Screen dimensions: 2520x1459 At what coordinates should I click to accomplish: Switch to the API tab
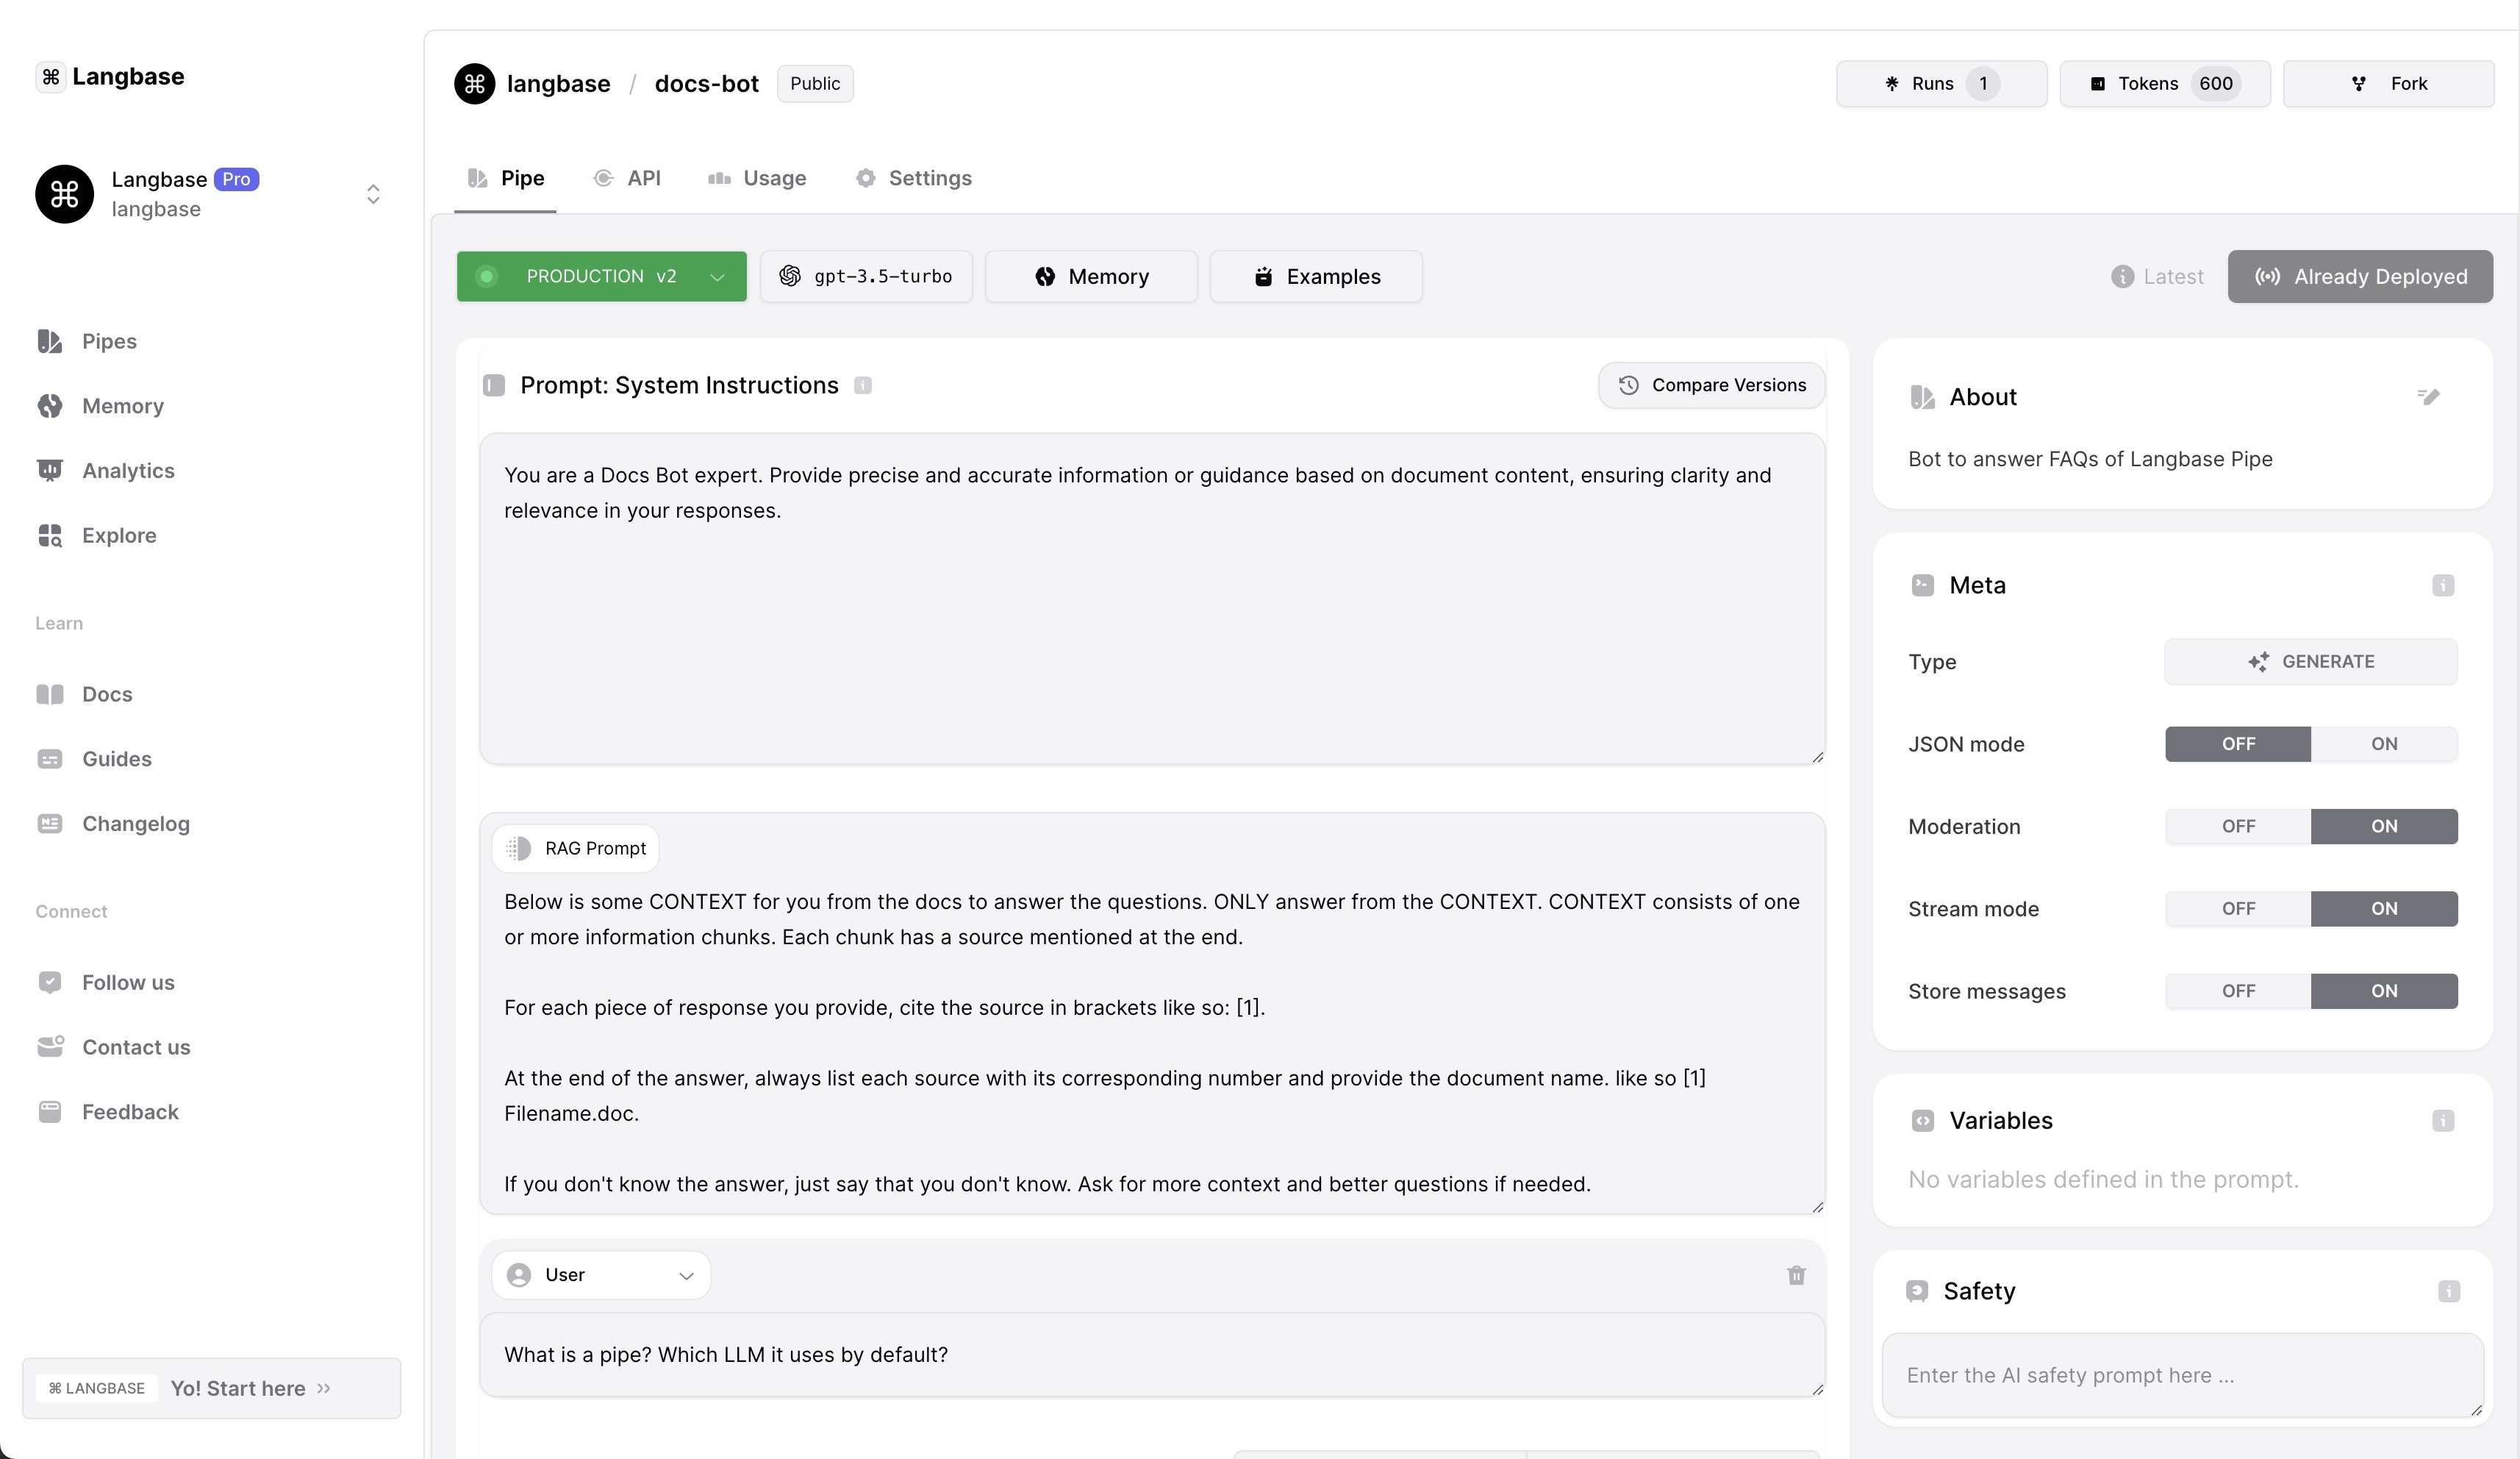click(628, 178)
